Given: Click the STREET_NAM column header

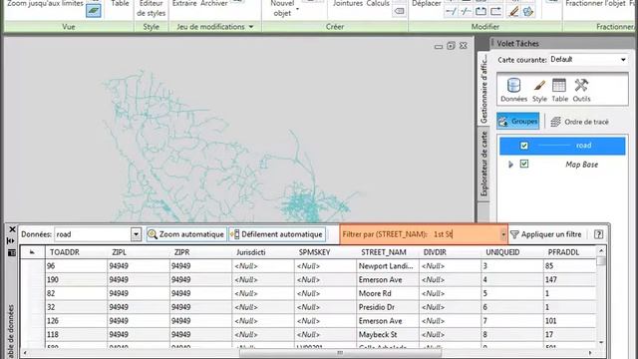Looking at the screenshot, I should point(388,252).
